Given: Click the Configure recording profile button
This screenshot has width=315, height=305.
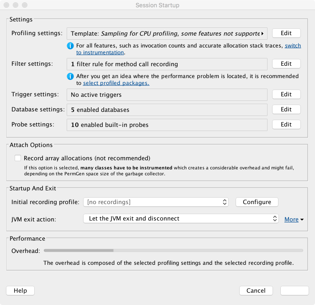Looking at the screenshot, I should click(257, 202).
